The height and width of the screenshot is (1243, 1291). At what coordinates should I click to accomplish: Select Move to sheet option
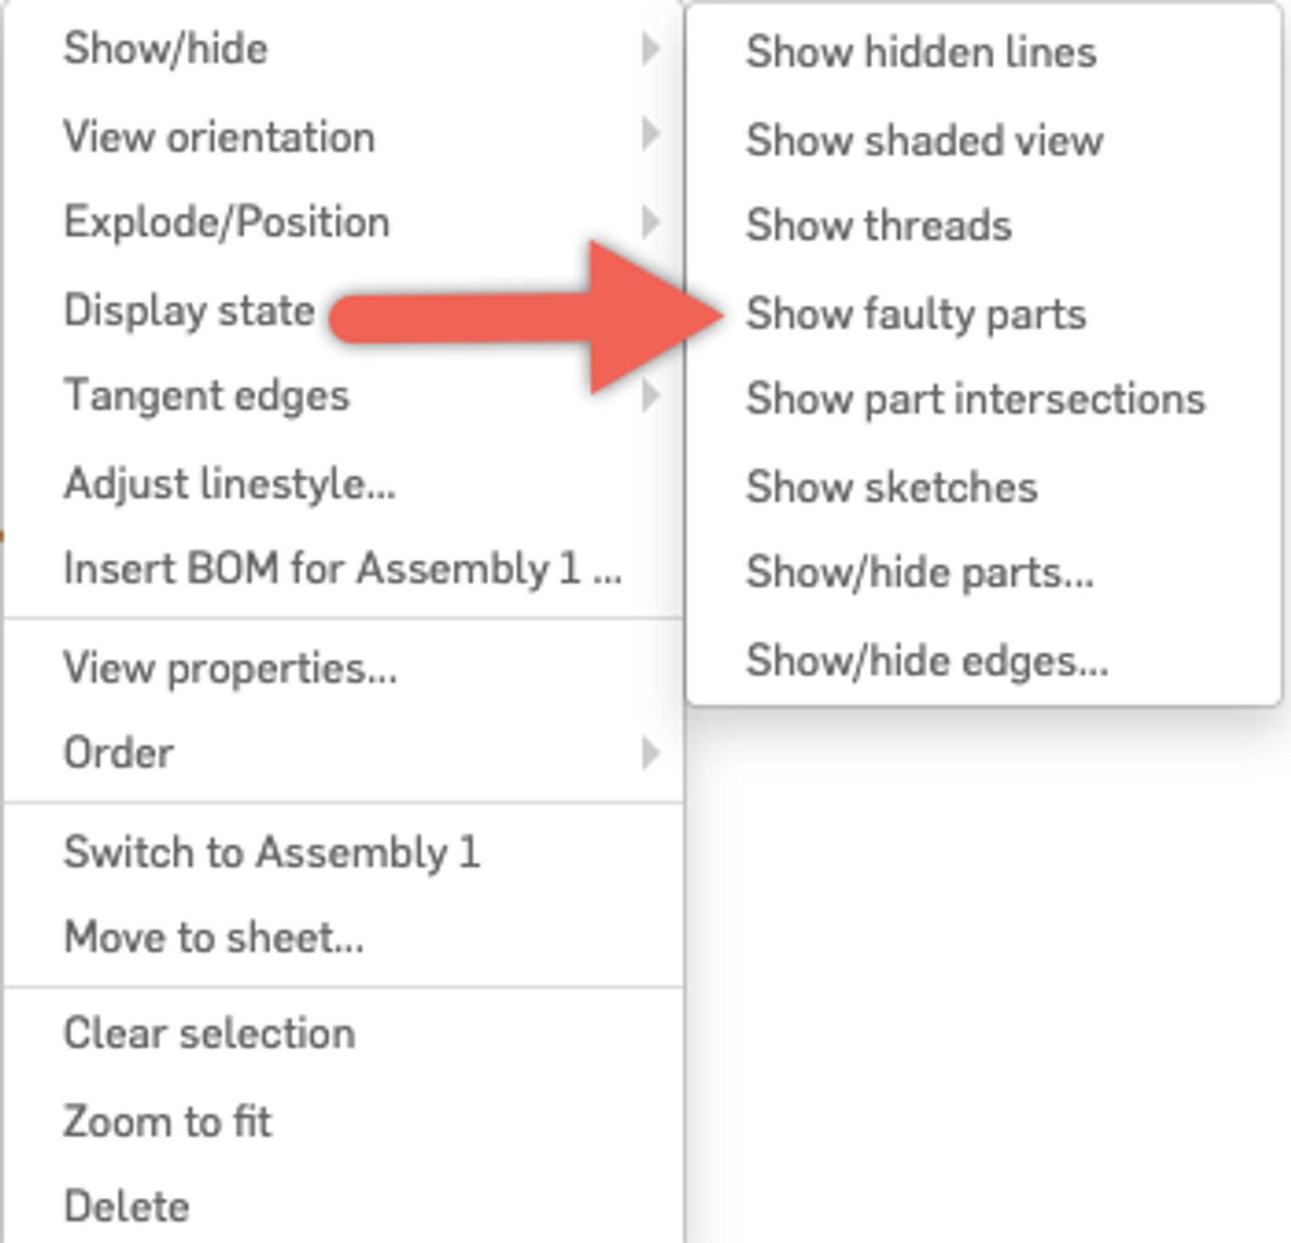[214, 937]
